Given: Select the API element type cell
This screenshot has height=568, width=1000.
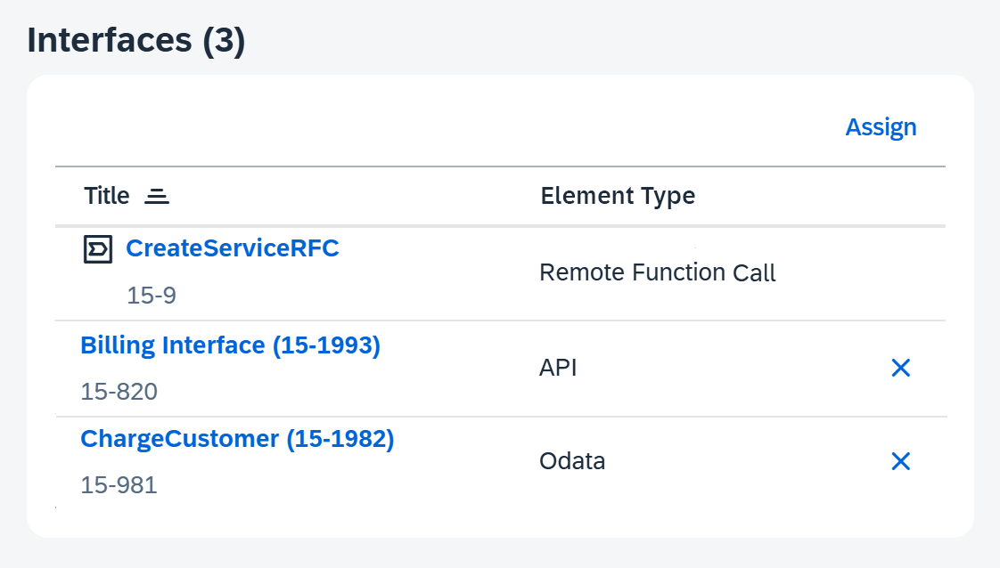Looking at the screenshot, I should 558,368.
